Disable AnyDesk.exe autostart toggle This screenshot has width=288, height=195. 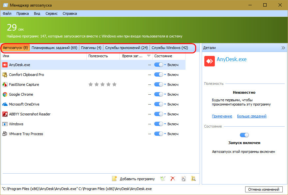[158, 65]
